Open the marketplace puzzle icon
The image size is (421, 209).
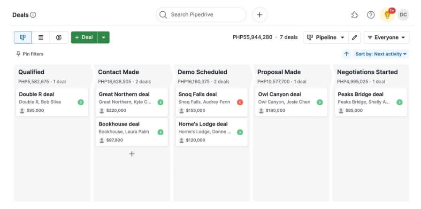[x=355, y=15]
